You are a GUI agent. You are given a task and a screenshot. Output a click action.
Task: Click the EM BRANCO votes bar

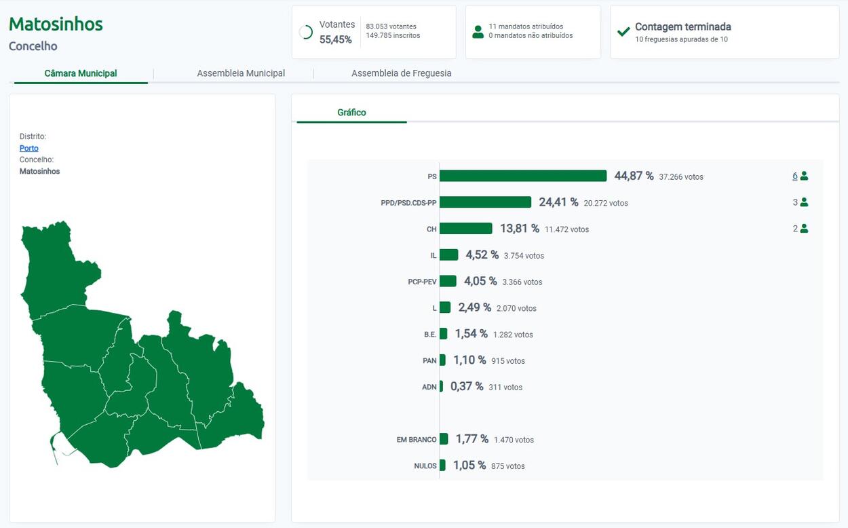coord(444,439)
